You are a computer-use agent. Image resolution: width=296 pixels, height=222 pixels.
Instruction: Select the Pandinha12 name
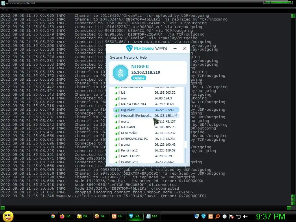129,150
